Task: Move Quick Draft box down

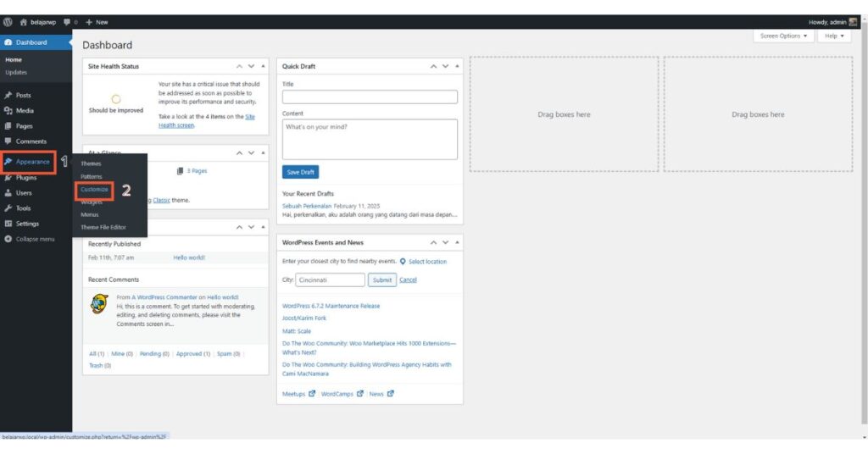Action: tap(446, 66)
